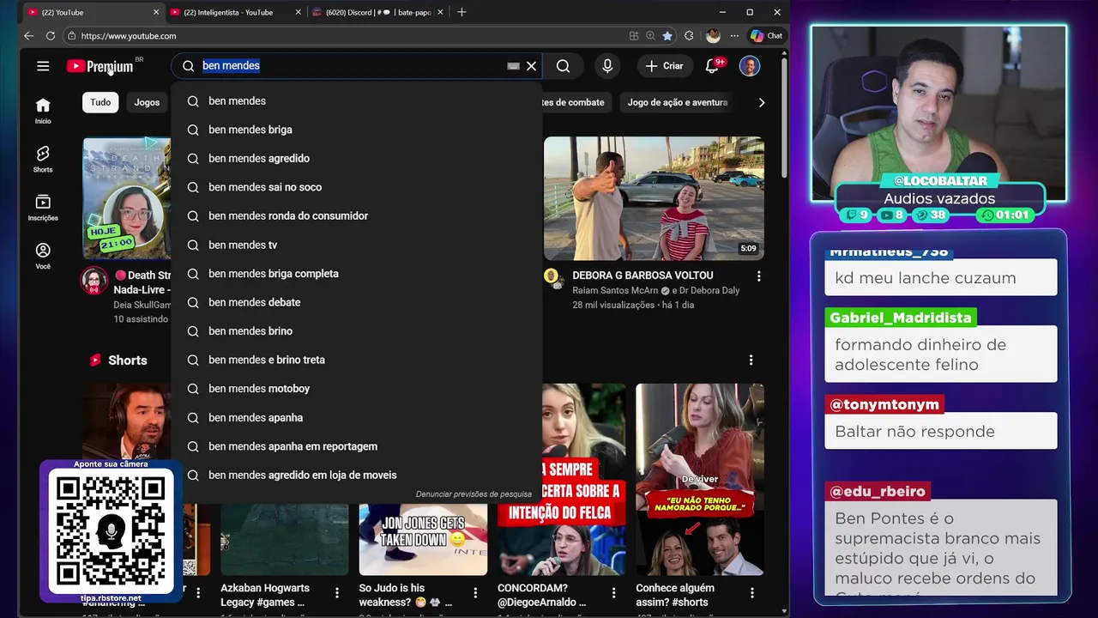Viewport: 1098px width, 618px height.
Task: Open options for So Judo is his weakness short
Action: [475, 593]
